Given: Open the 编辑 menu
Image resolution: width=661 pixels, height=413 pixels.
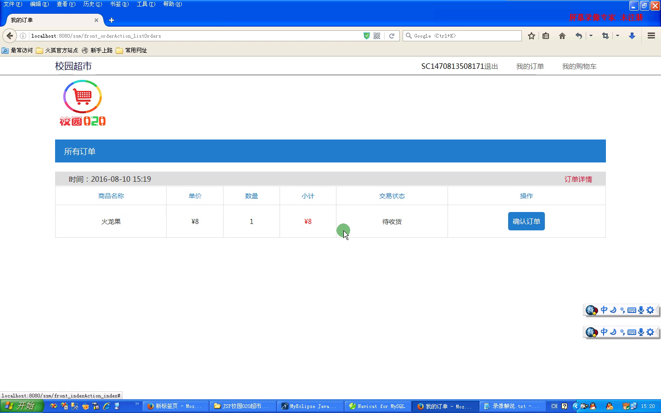Looking at the screenshot, I should coord(39,4).
